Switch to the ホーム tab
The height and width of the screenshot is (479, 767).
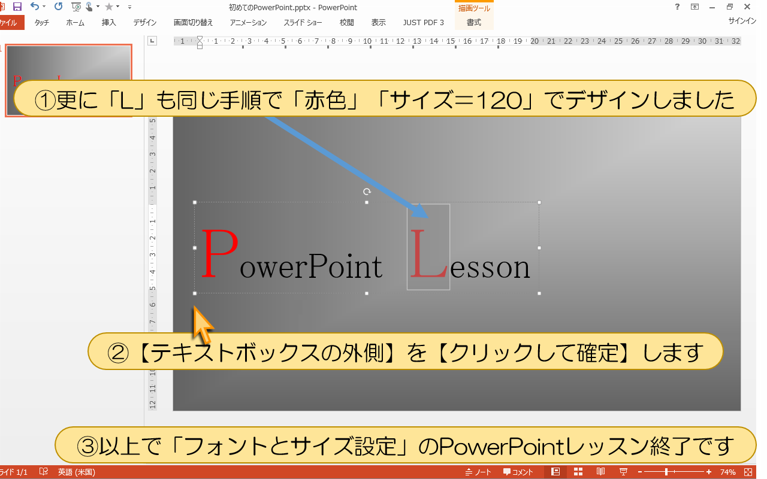[x=75, y=23]
